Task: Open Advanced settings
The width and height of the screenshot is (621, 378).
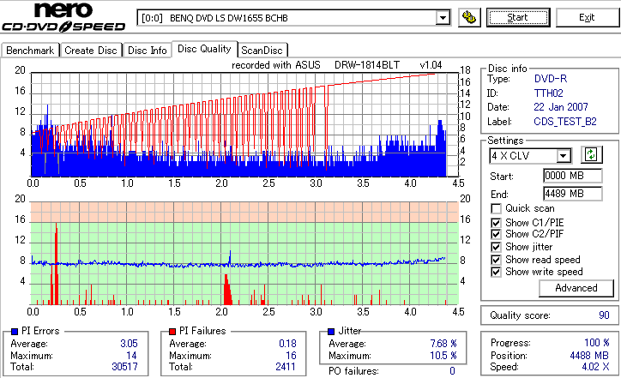Action: tap(576, 288)
